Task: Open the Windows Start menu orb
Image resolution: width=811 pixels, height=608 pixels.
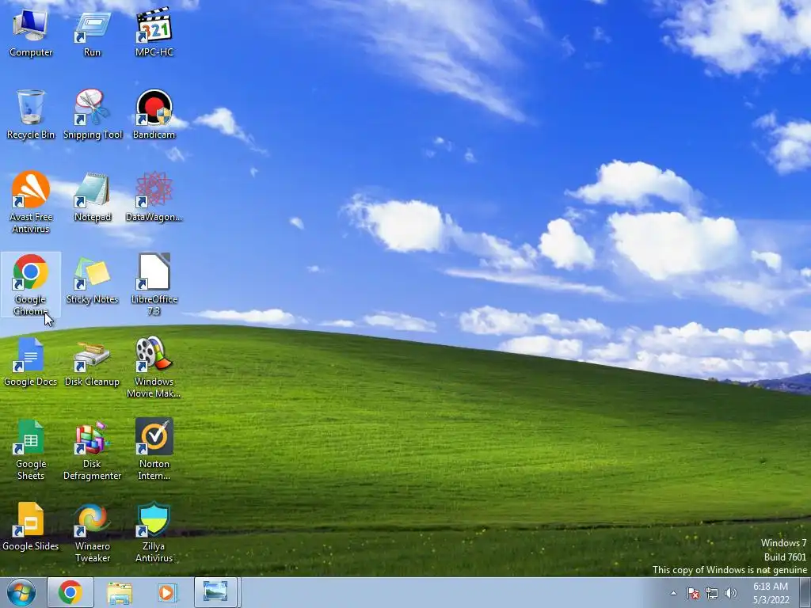Action: pyautogui.click(x=21, y=592)
